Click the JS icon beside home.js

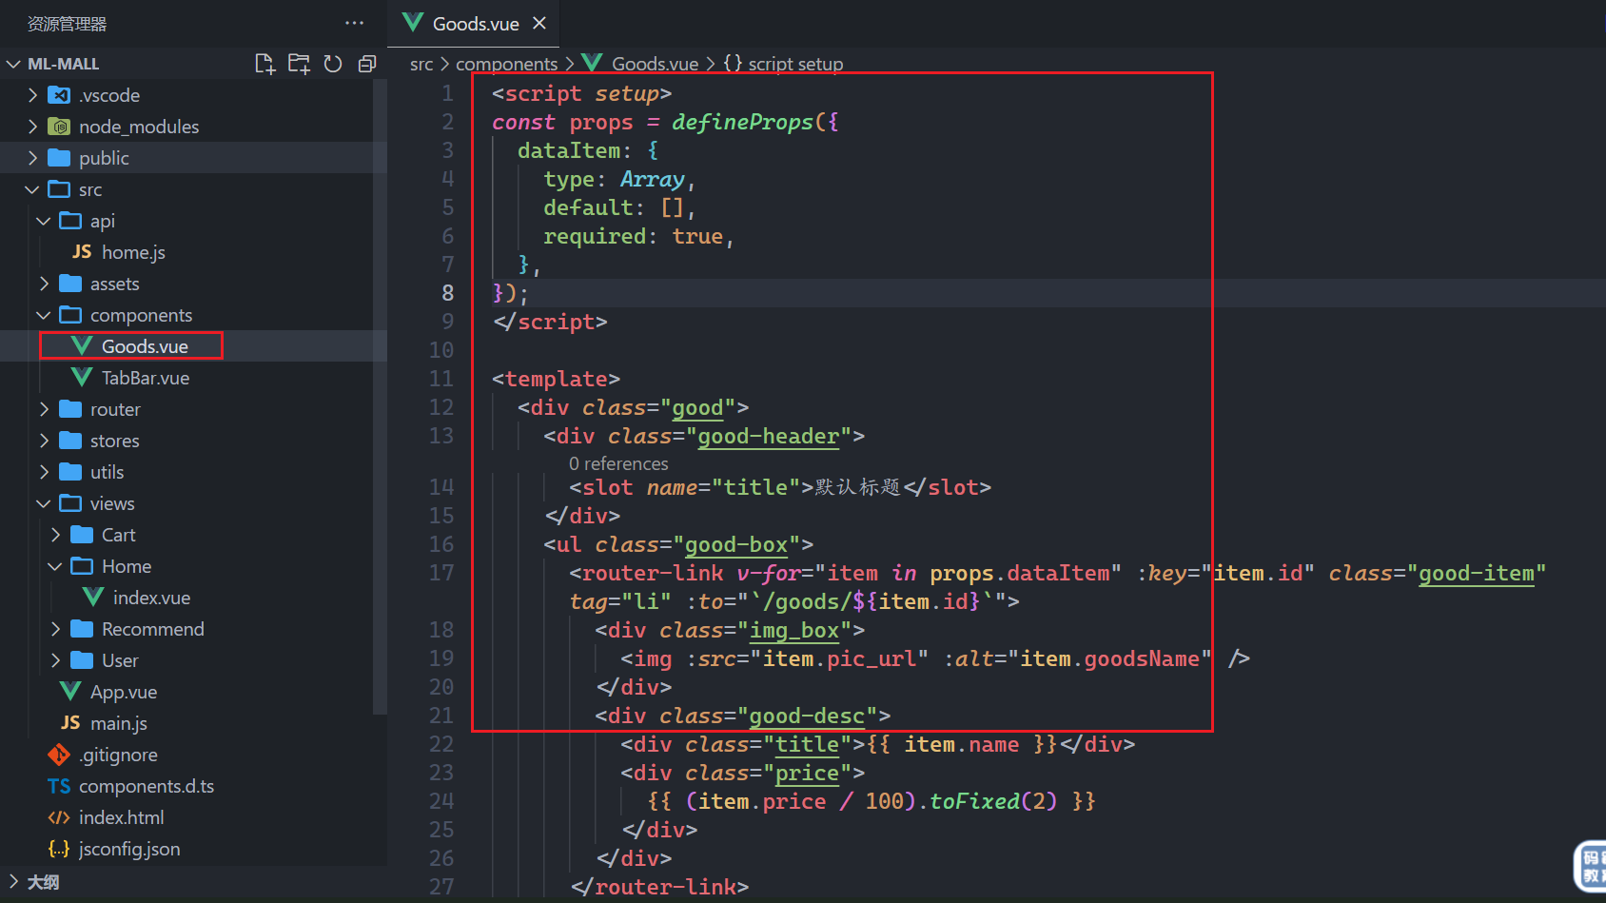(x=82, y=252)
